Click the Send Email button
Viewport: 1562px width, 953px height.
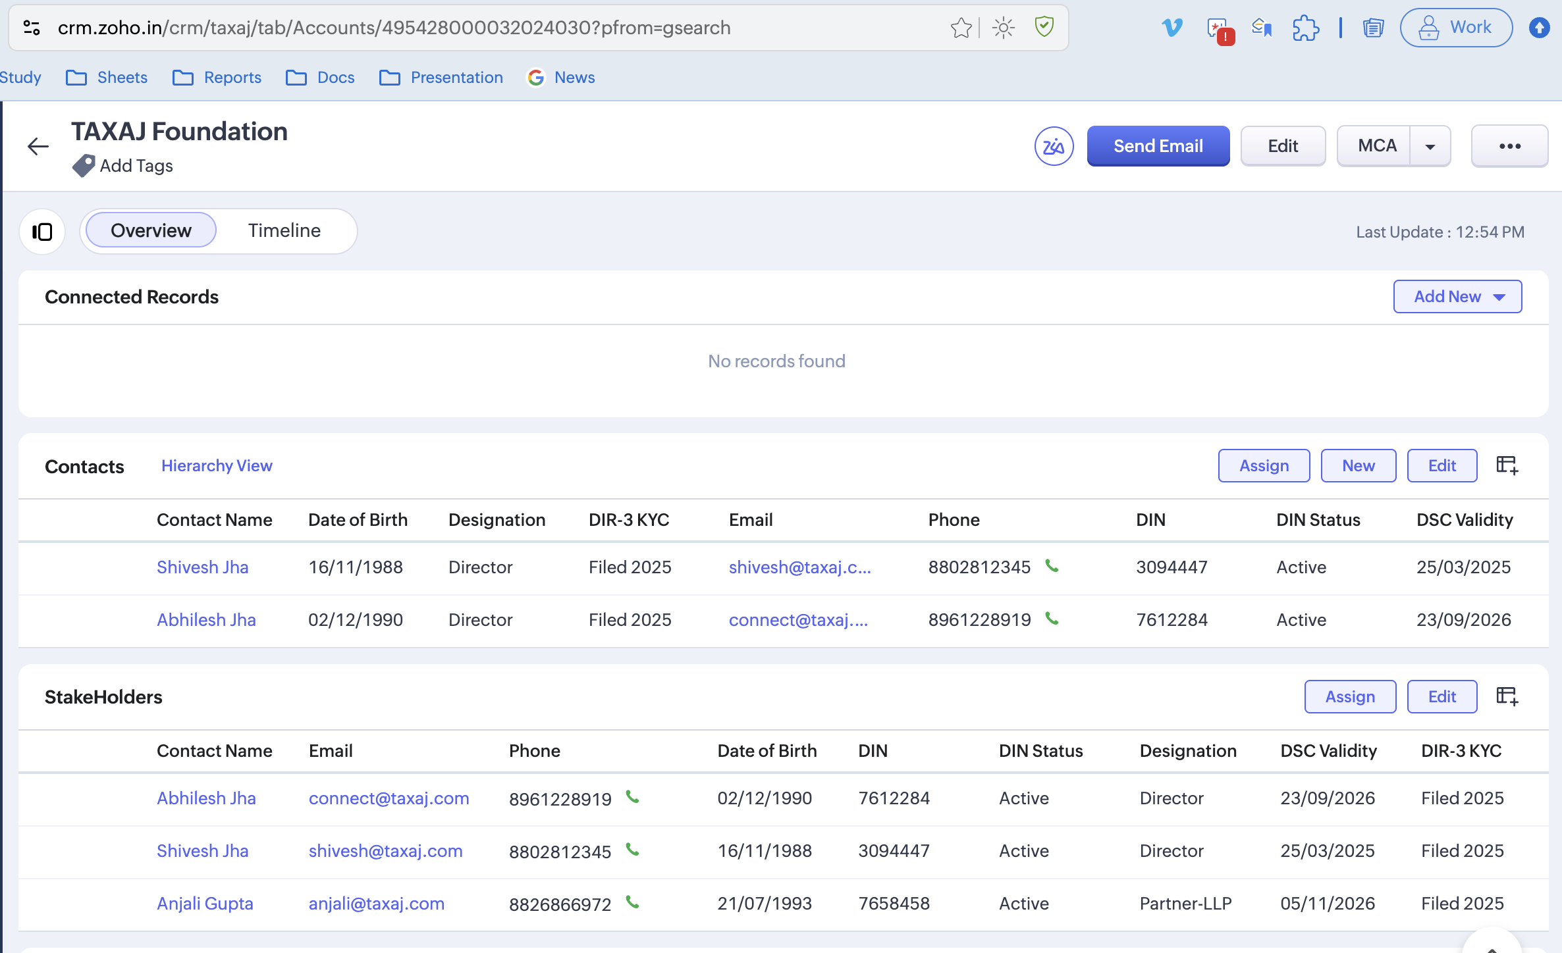click(1158, 146)
